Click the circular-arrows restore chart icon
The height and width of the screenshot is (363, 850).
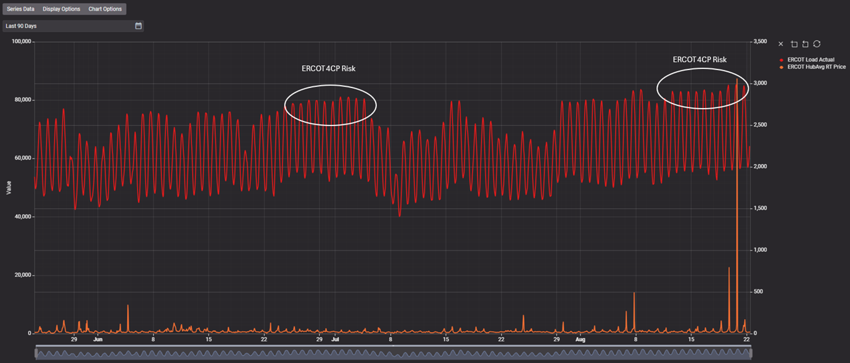(817, 44)
